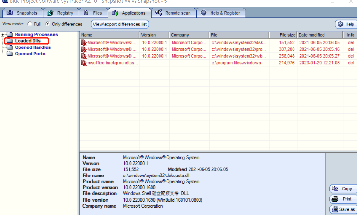
Task: Click the Save as button's disk icon
Action: tap(335, 209)
